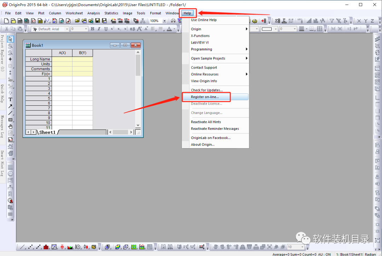Select row 5 header in Book1

[x=39, y=98]
